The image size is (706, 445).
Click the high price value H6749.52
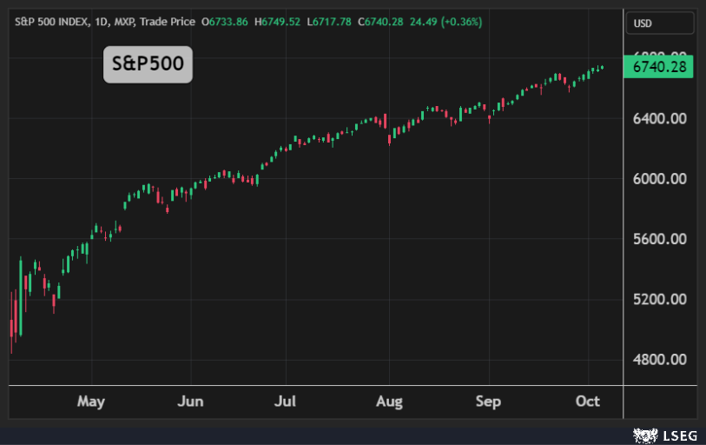pyautogui.click(x=277, y=21)
